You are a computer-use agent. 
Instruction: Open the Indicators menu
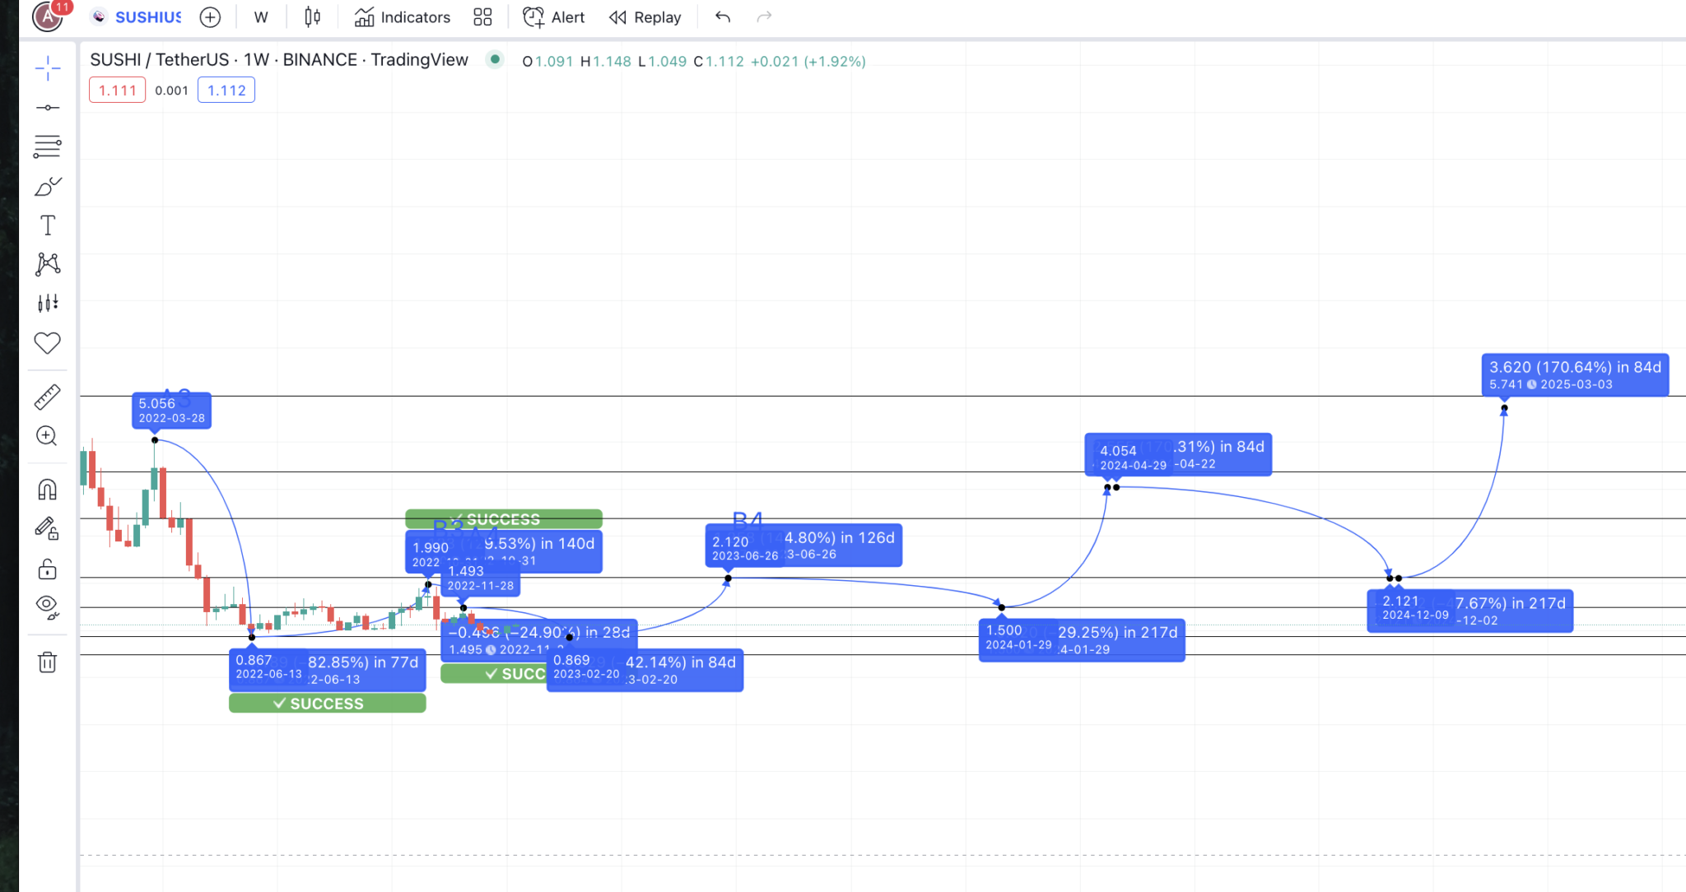(403, 17)
